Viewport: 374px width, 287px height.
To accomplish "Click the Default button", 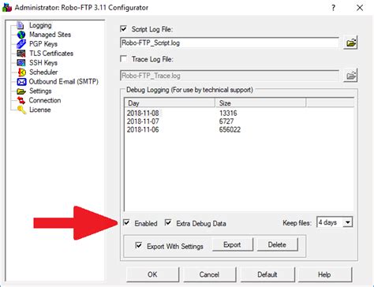I will click(x=267, y=274).
